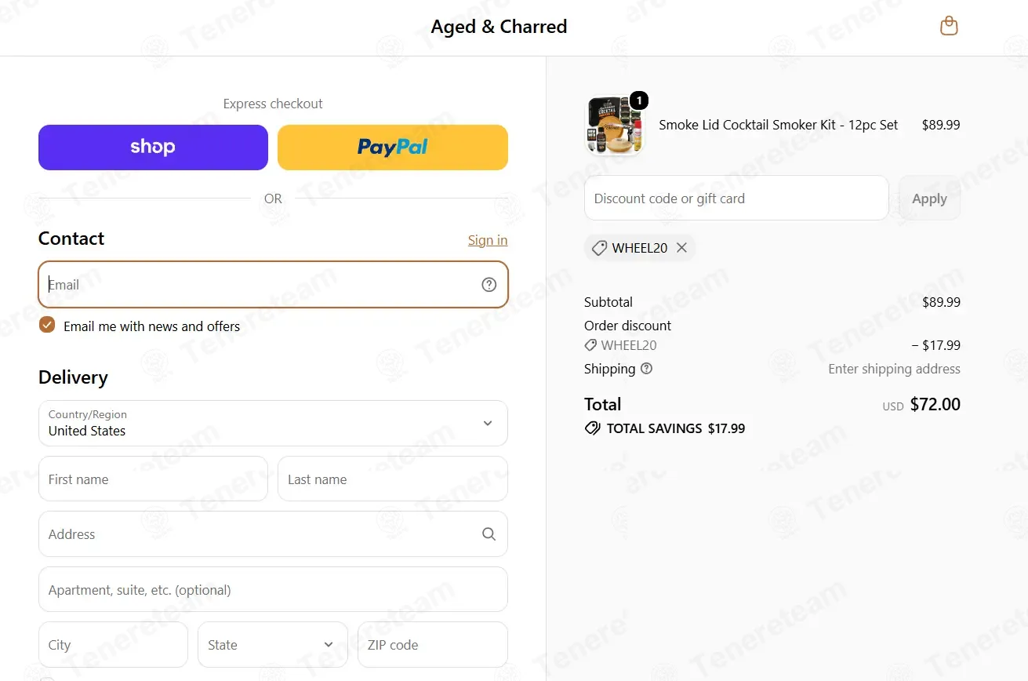
Task: Click the $72.00 total amount
Action: pyautogui.click(x=935, y=405)
